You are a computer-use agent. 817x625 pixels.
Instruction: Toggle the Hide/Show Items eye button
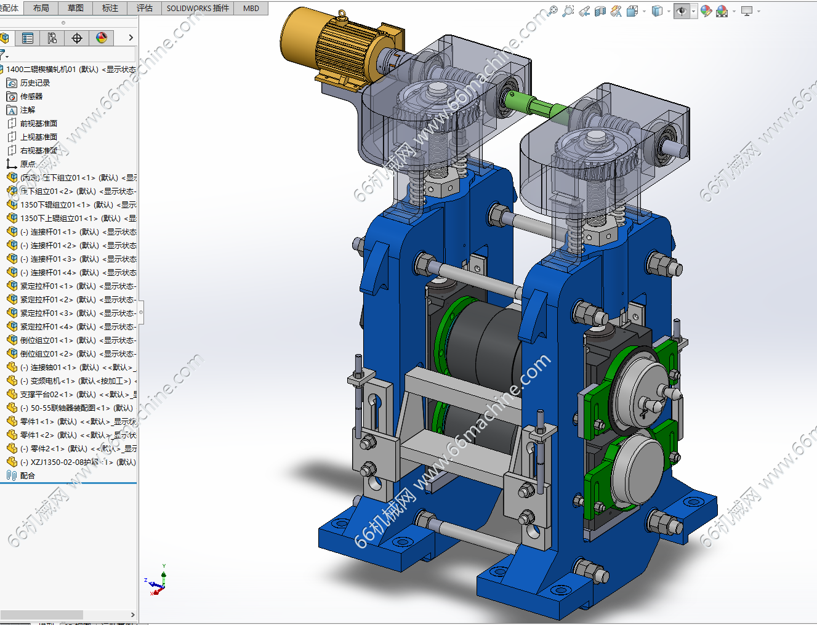click(x=681, y=11)
